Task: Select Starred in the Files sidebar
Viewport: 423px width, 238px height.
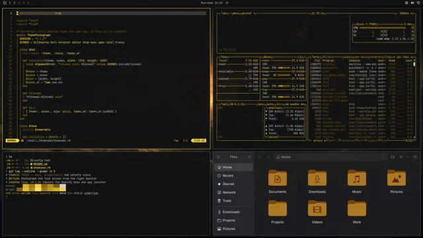Action: coord(233,184)
